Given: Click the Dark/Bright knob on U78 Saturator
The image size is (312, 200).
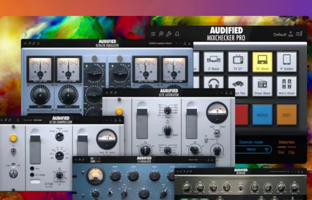Looking at the screenshot, I should (x=167, y=130).
